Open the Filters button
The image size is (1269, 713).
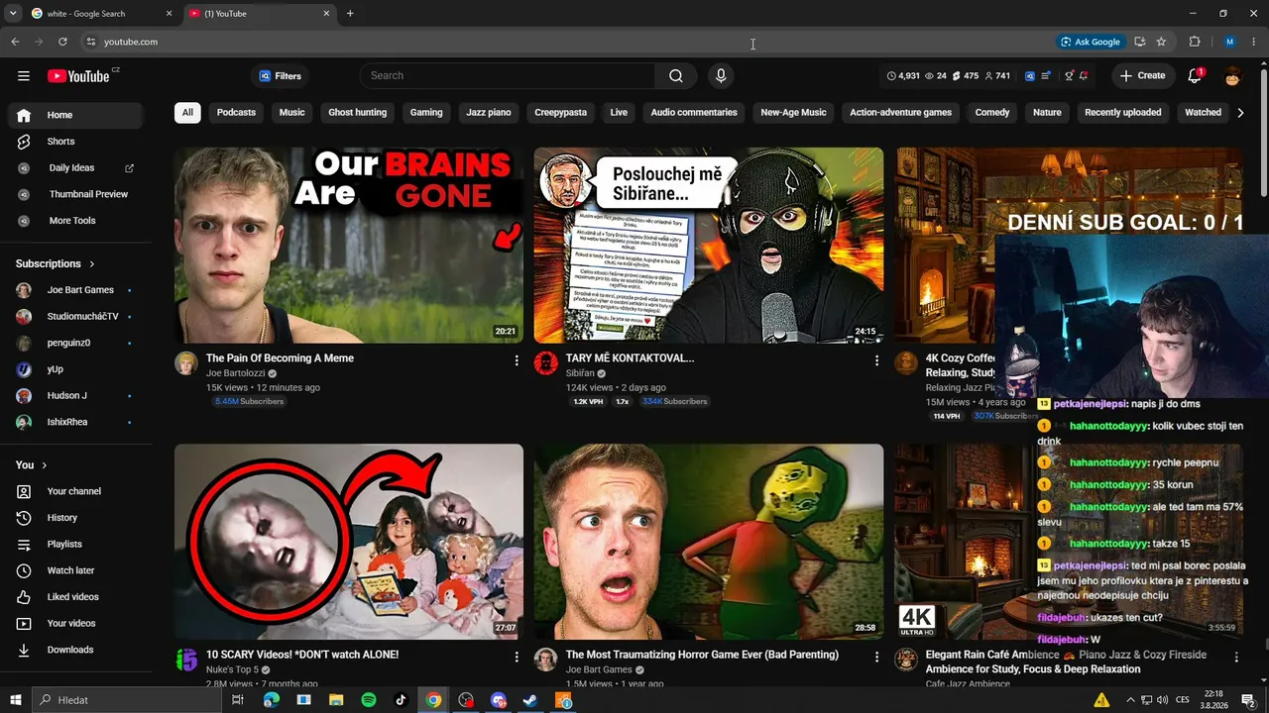[281, 76]
